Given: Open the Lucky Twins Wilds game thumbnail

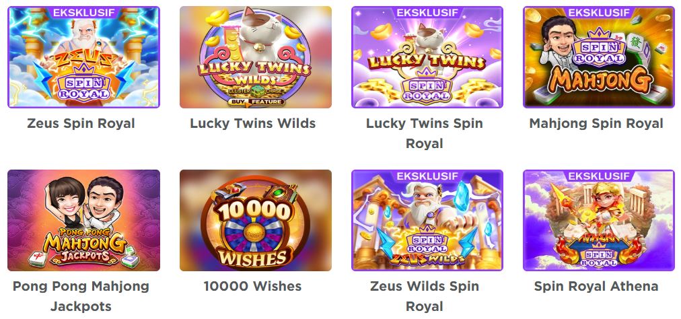Looking at the screenshot, I should click(256, 57).
